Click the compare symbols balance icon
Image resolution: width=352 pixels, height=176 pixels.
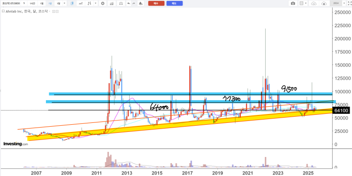(x=121, y=3)
